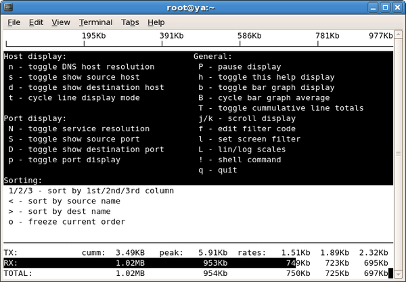Viewport: 406px width, 282px height.
Task: Click the 586Kb scale label
Action: (249, 36)
